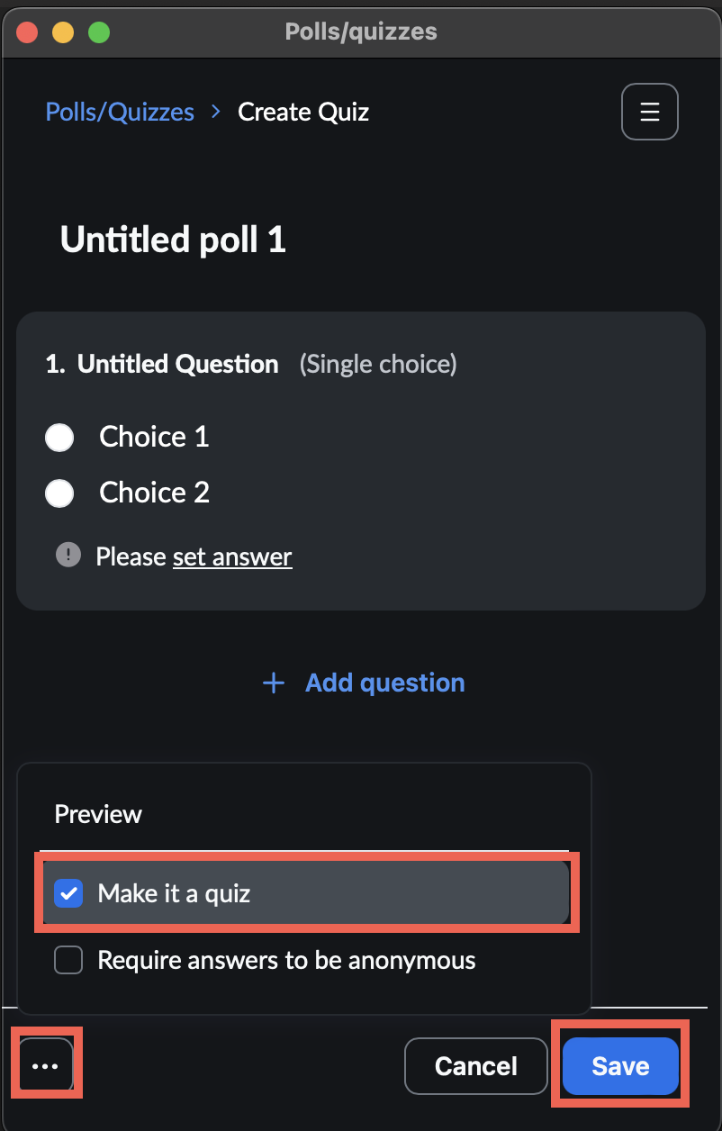Click the set answer link

[232, 556]
